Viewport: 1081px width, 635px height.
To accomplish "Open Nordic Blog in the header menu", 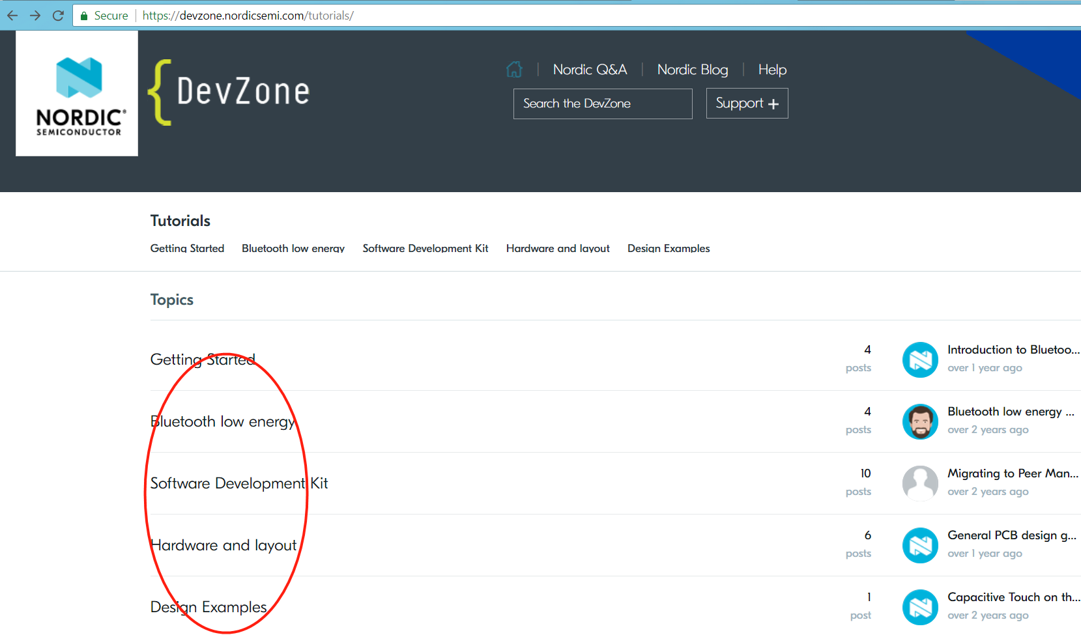I will click(692, 70).
